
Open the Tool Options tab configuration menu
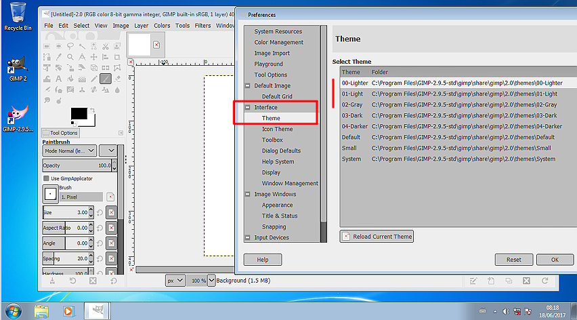click(x=121, y=133)
